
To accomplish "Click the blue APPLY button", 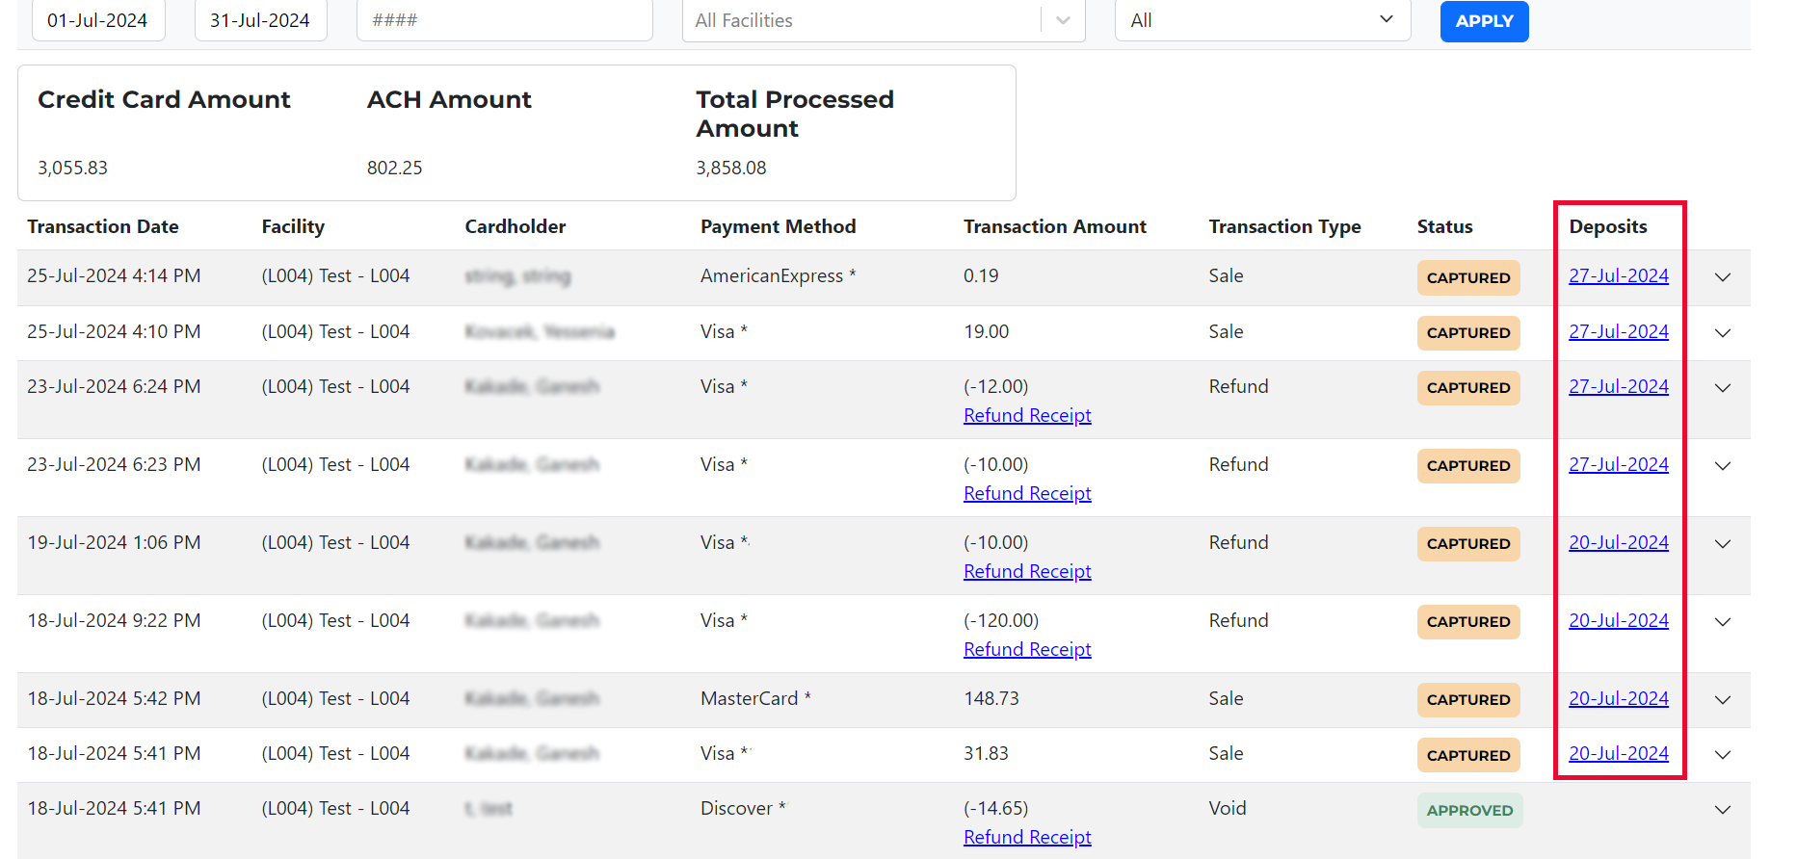I will (1484, 21).
